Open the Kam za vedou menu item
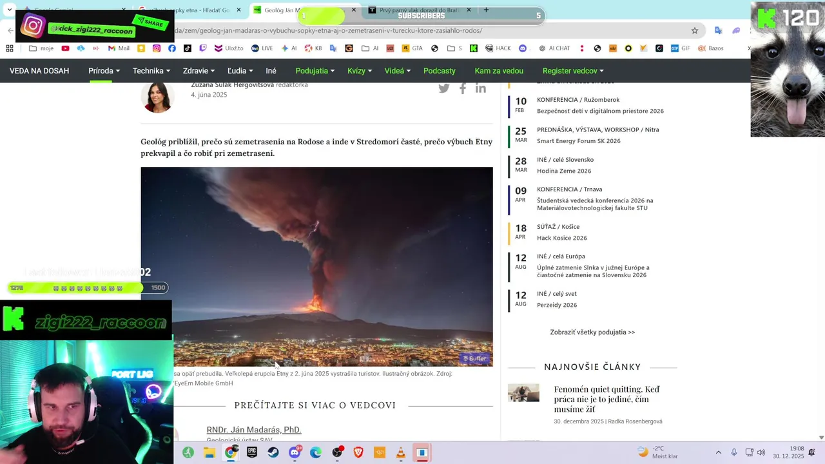The image size is (825, 464). click(x=499, y=71)
